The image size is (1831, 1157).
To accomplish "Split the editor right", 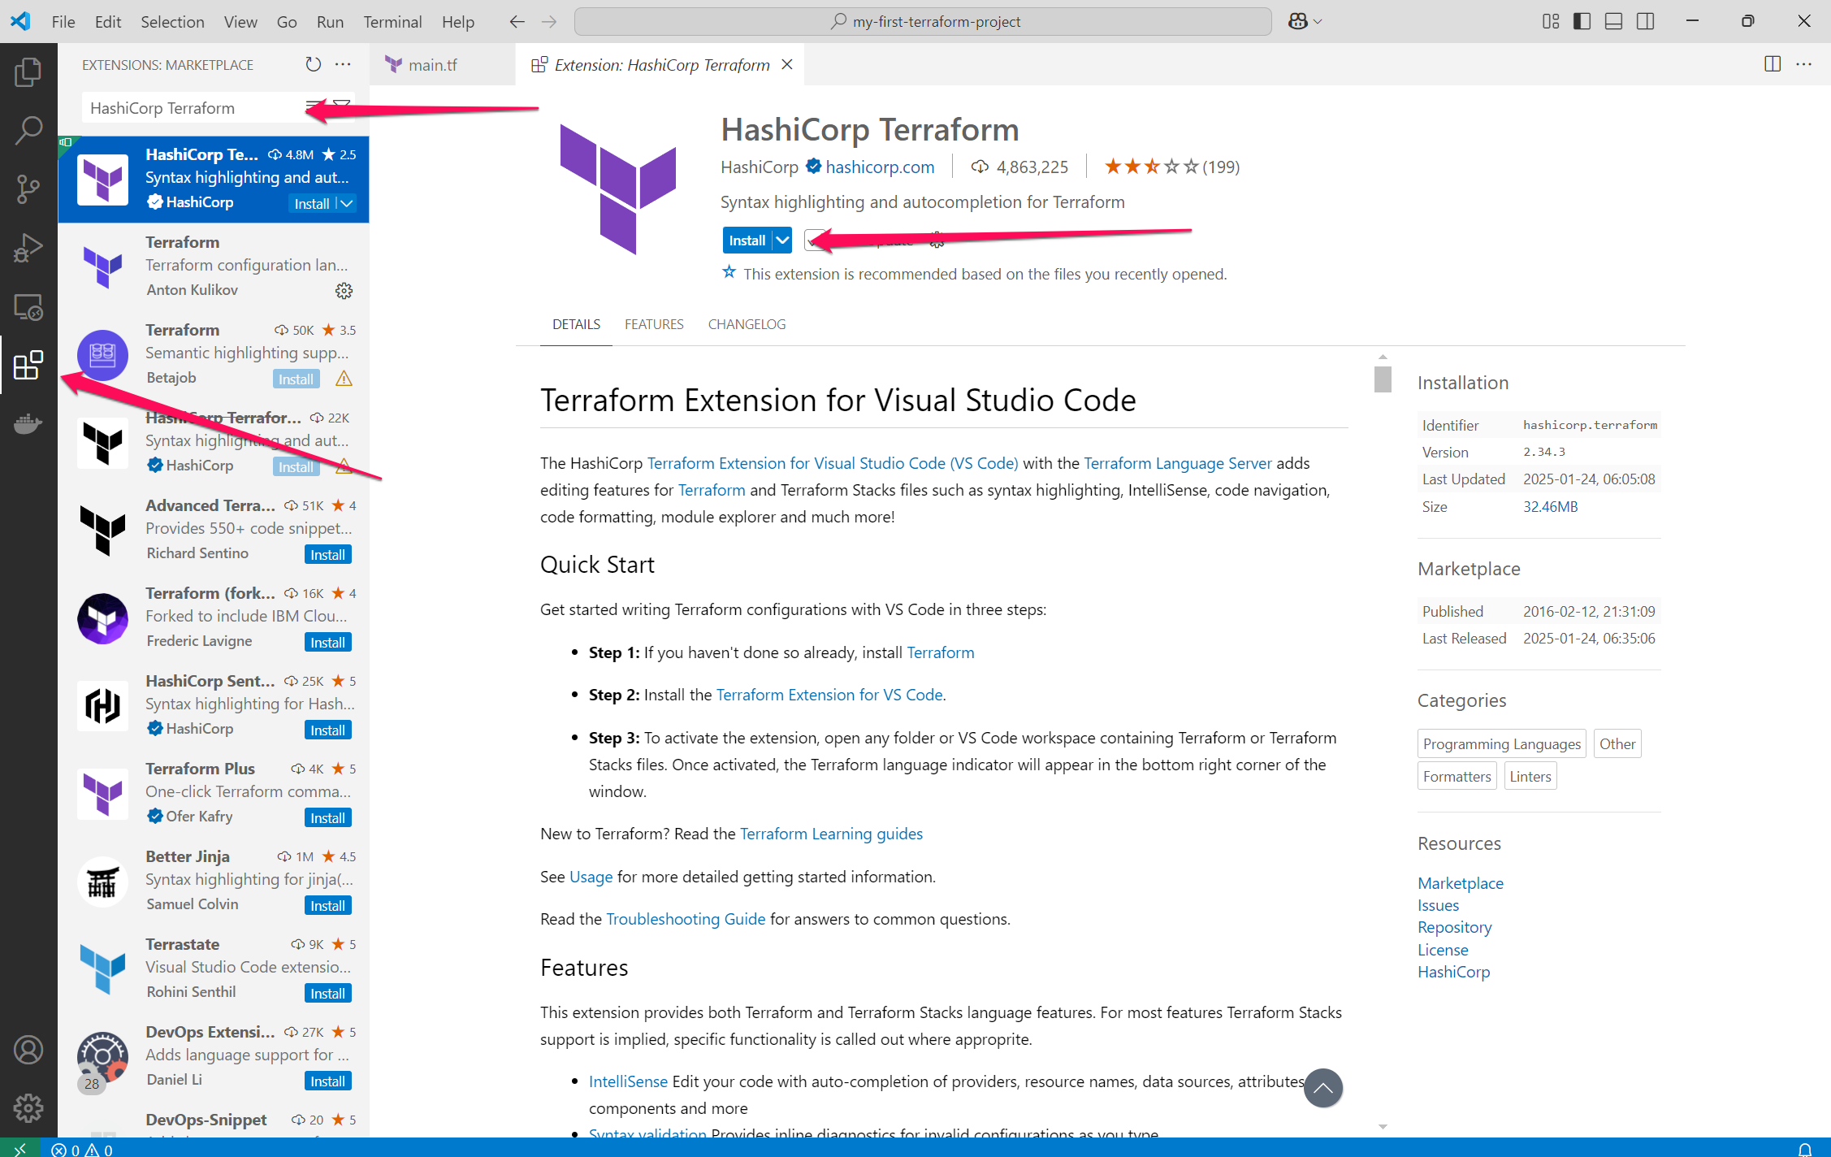I will [x=1773, y=64].
